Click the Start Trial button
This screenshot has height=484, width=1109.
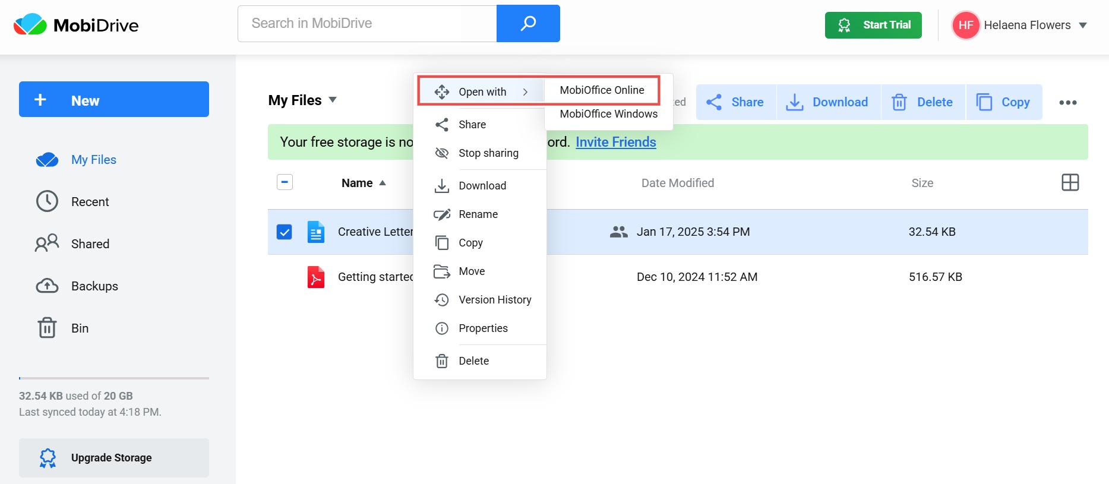click(873, 25)
